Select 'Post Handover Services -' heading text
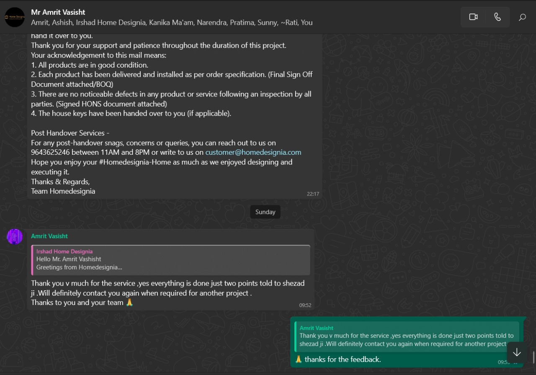536x375 pixels. click(70, 133)
